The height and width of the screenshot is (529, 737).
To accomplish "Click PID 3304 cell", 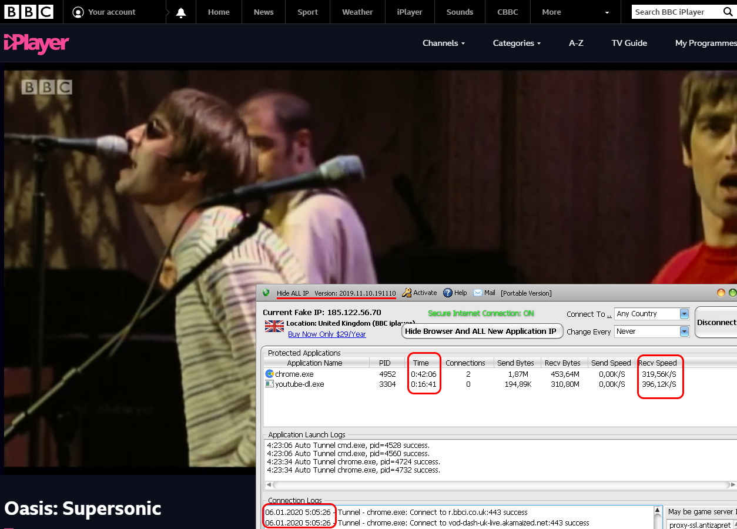I will [x=387, y=384].
